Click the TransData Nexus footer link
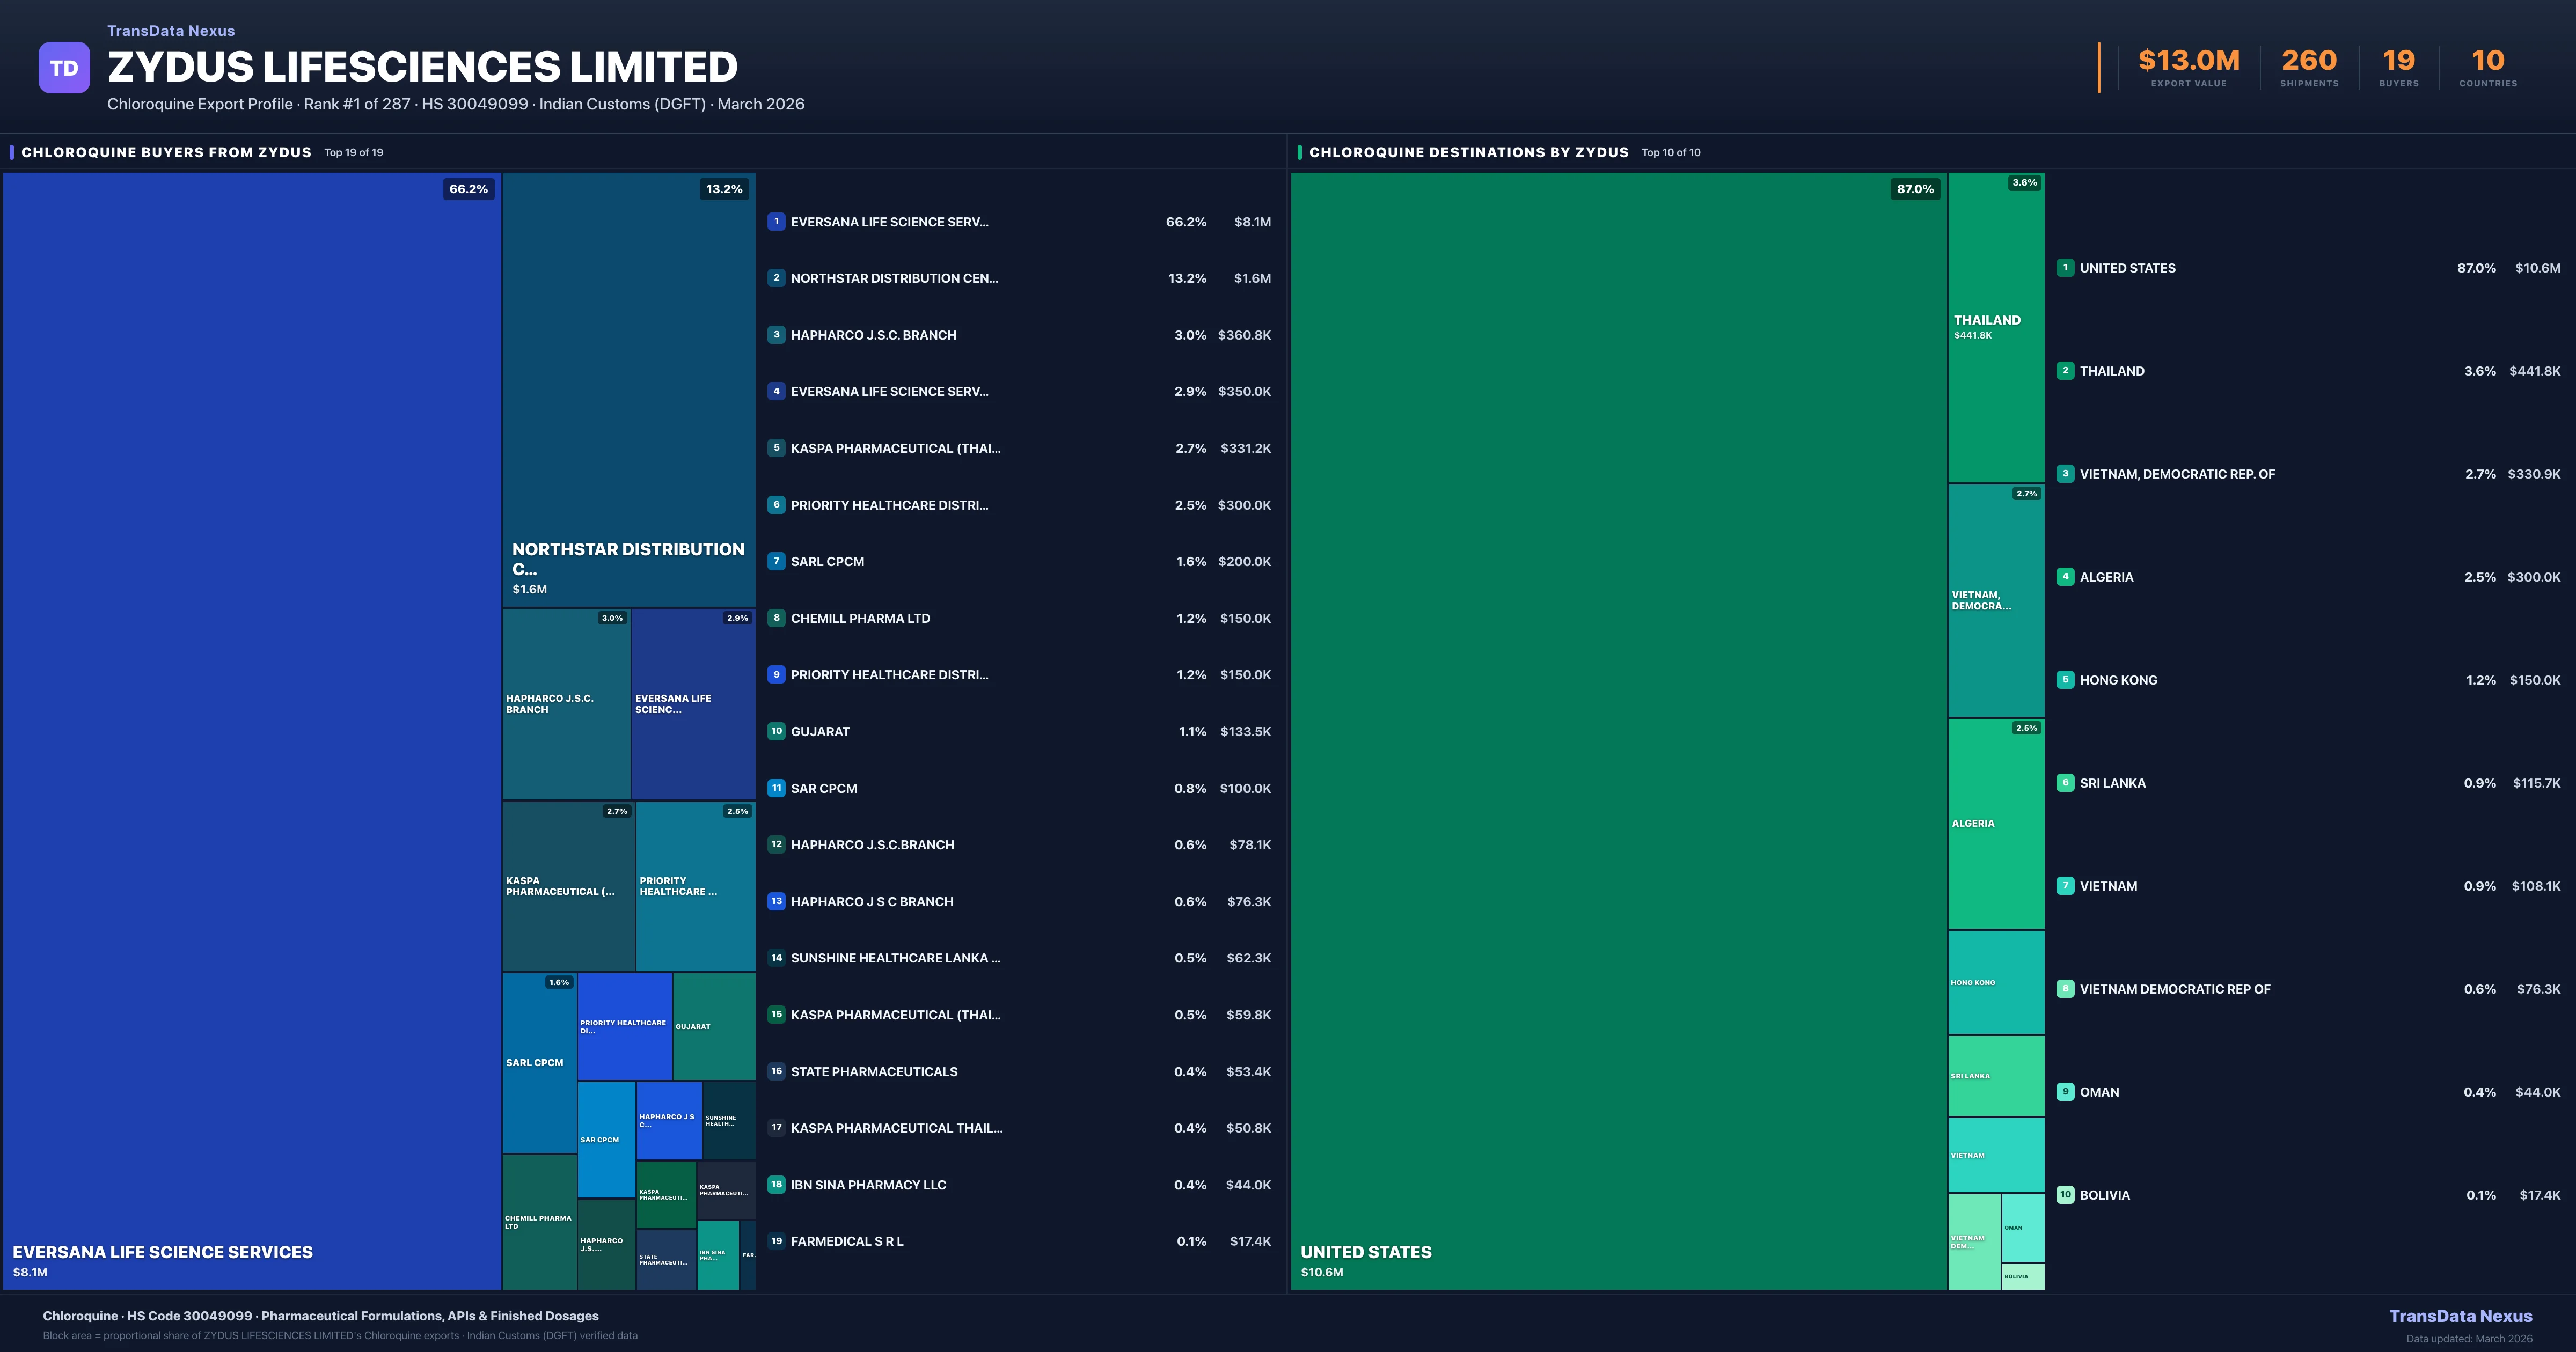 pos(2460,1316)
